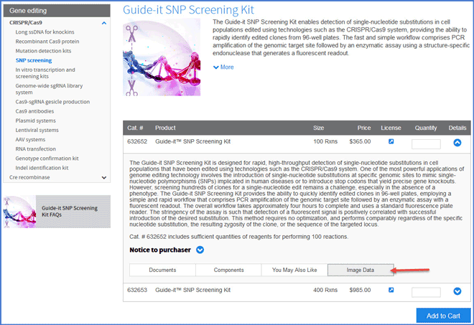Expand details for Cat. 632653 row
The height and width of the screenshot is (325, 474).
(457, 291)
